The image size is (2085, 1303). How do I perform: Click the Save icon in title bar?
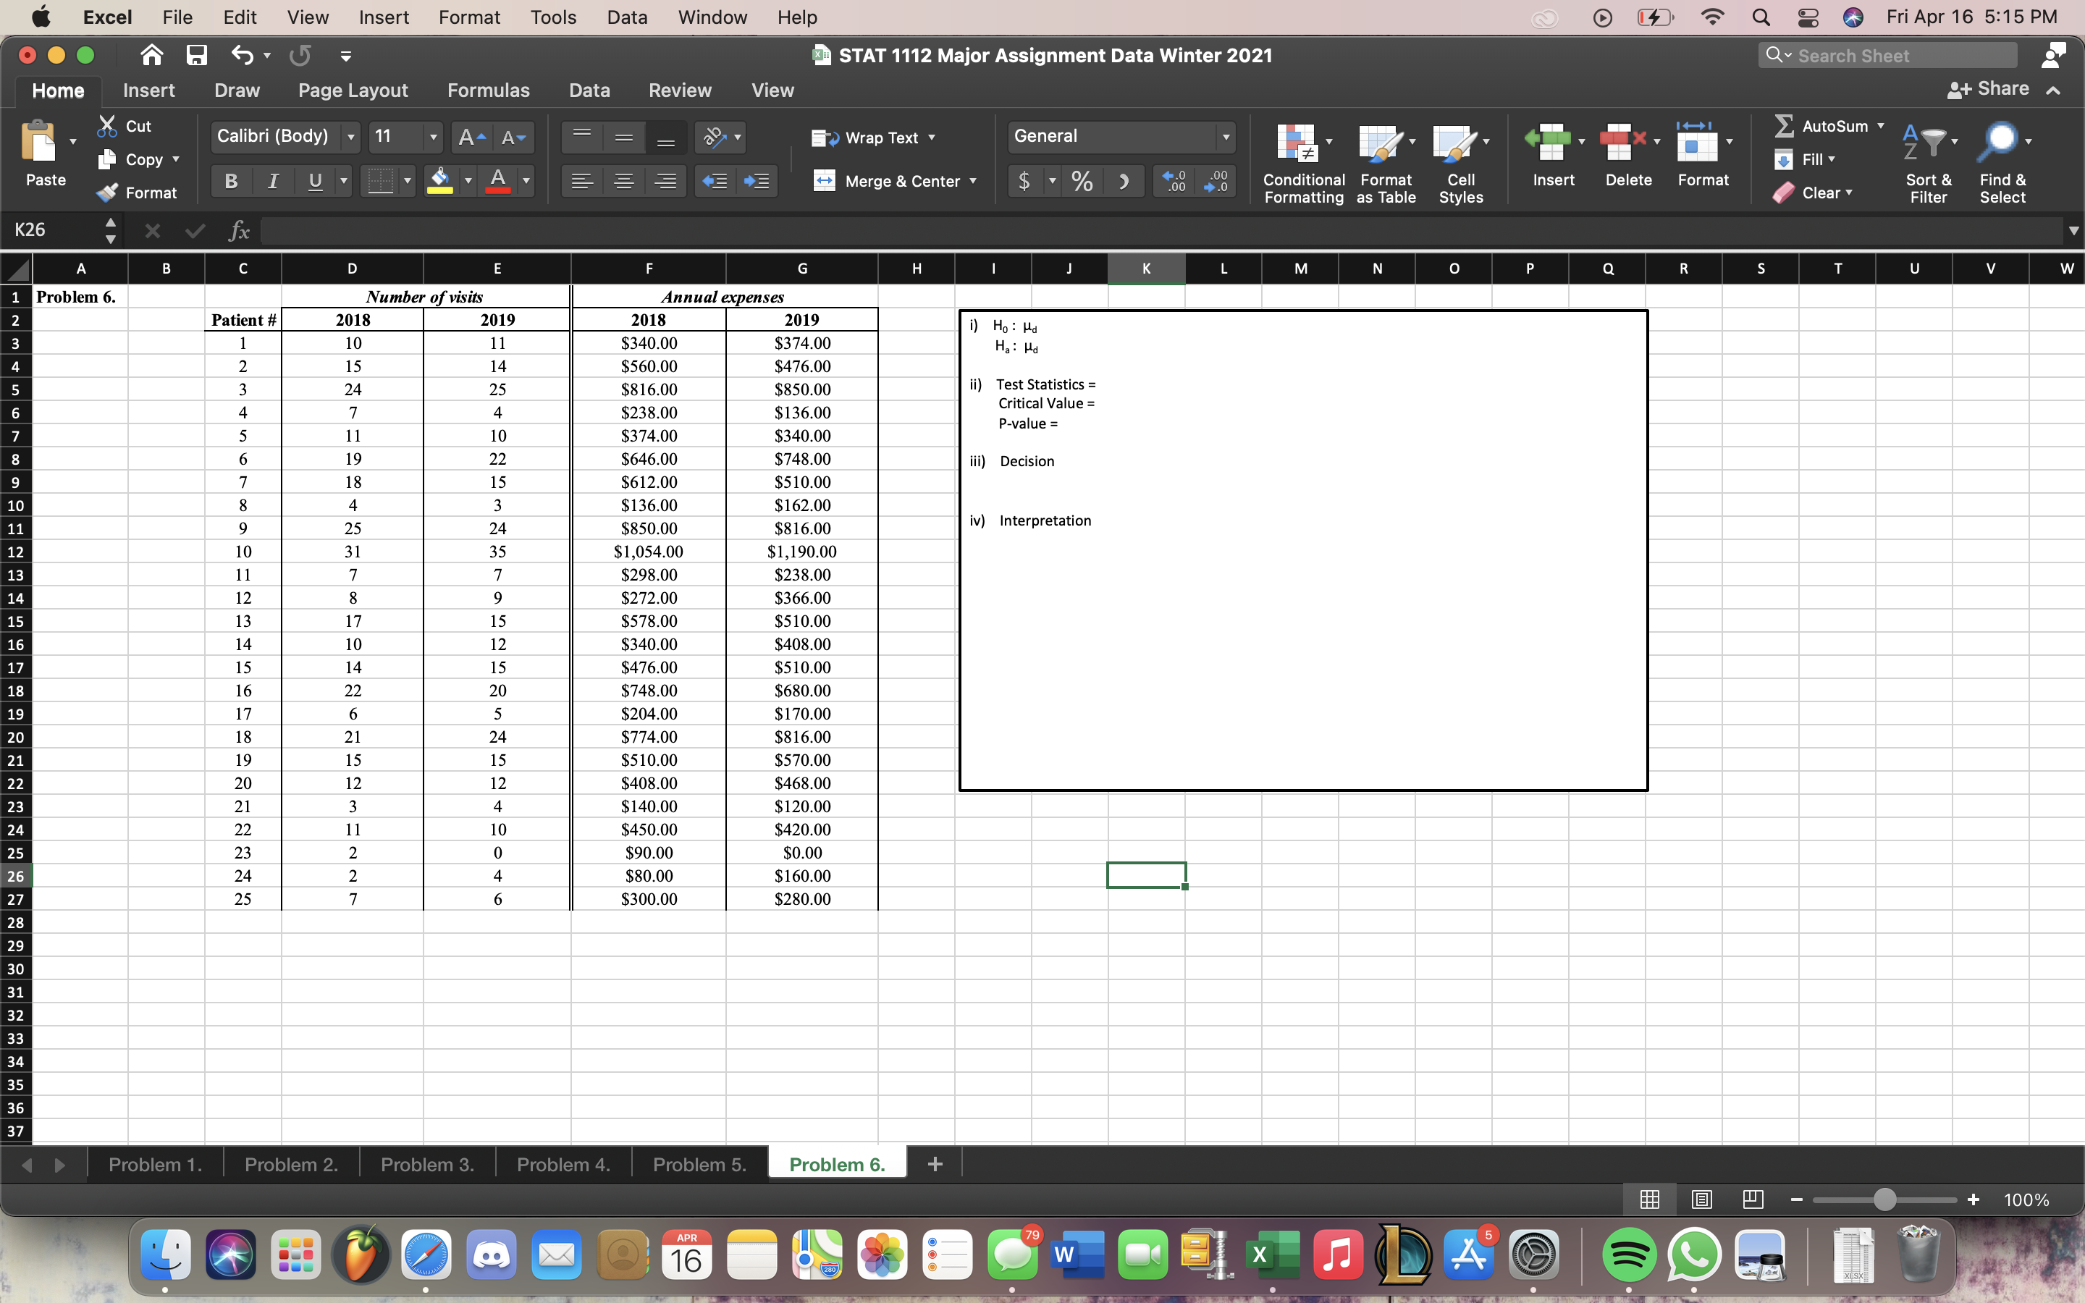click(196, 56)
